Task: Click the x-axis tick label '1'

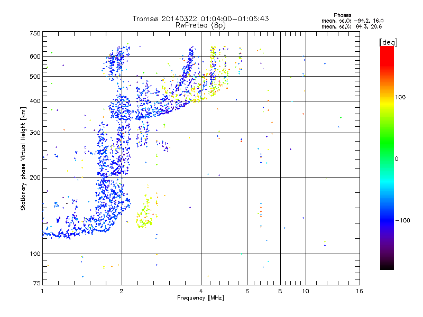Action: pyautogui.click(x=42, y=291)
